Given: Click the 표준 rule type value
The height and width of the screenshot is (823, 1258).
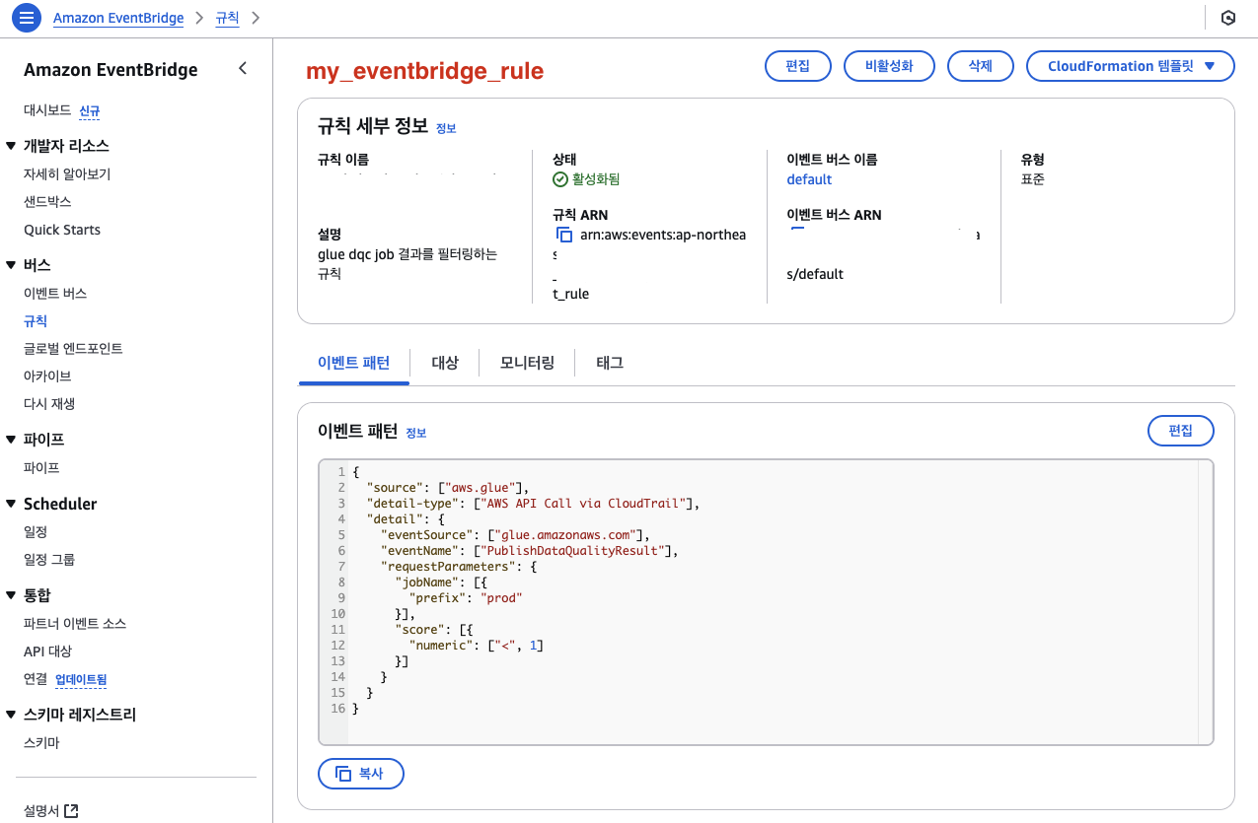Looking at the screenshot, I should [x=1033, y=179].
